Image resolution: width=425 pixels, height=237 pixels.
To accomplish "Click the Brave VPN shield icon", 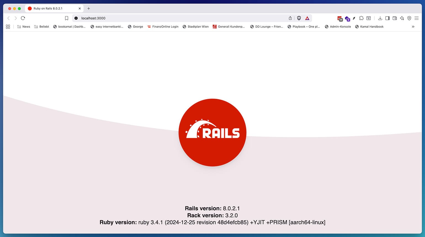I will 409,18.
